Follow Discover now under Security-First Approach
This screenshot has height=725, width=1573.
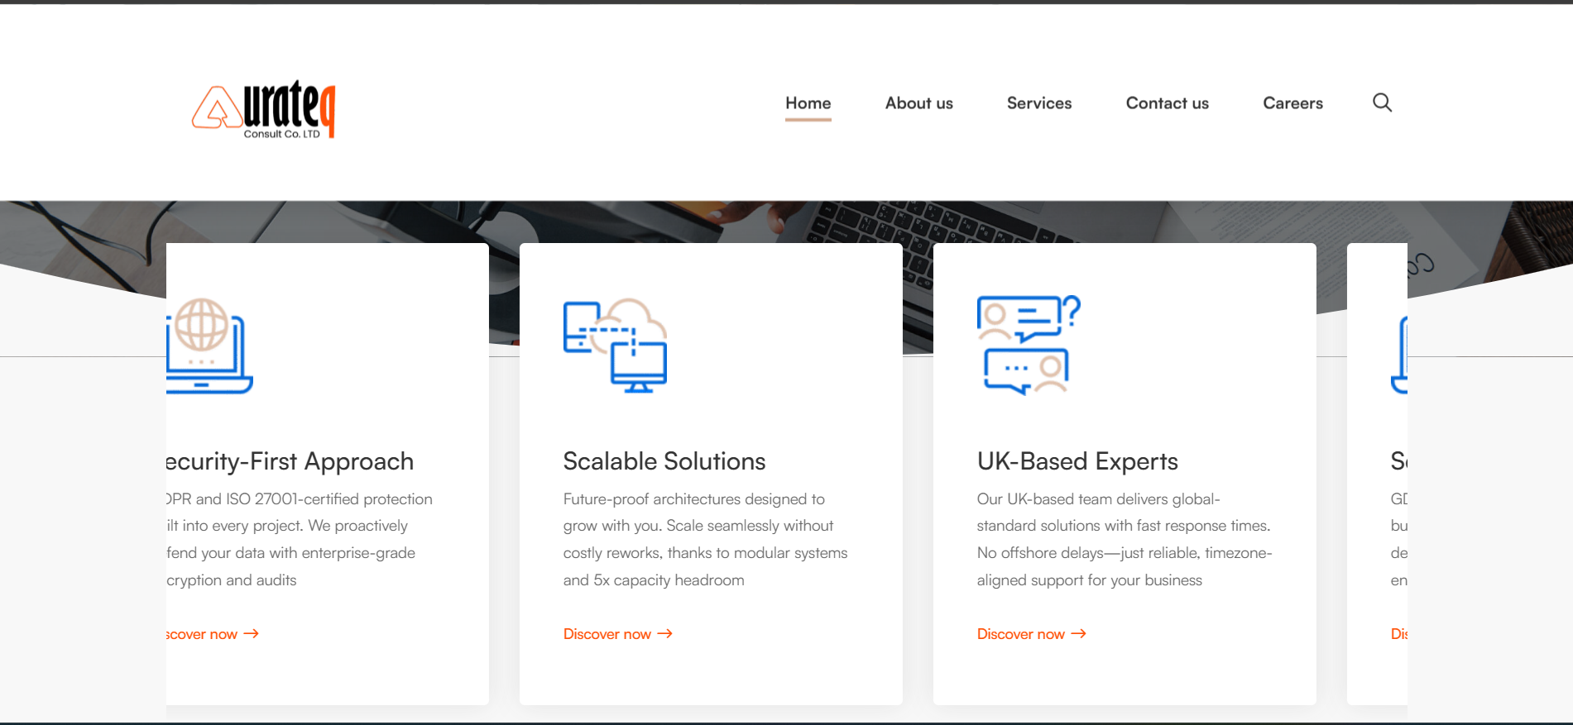[x=213, y=634]
